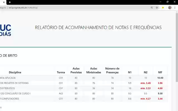Select the red MF value 3.44
Viewport: 178px width, 111px height.
coord(160,99)
